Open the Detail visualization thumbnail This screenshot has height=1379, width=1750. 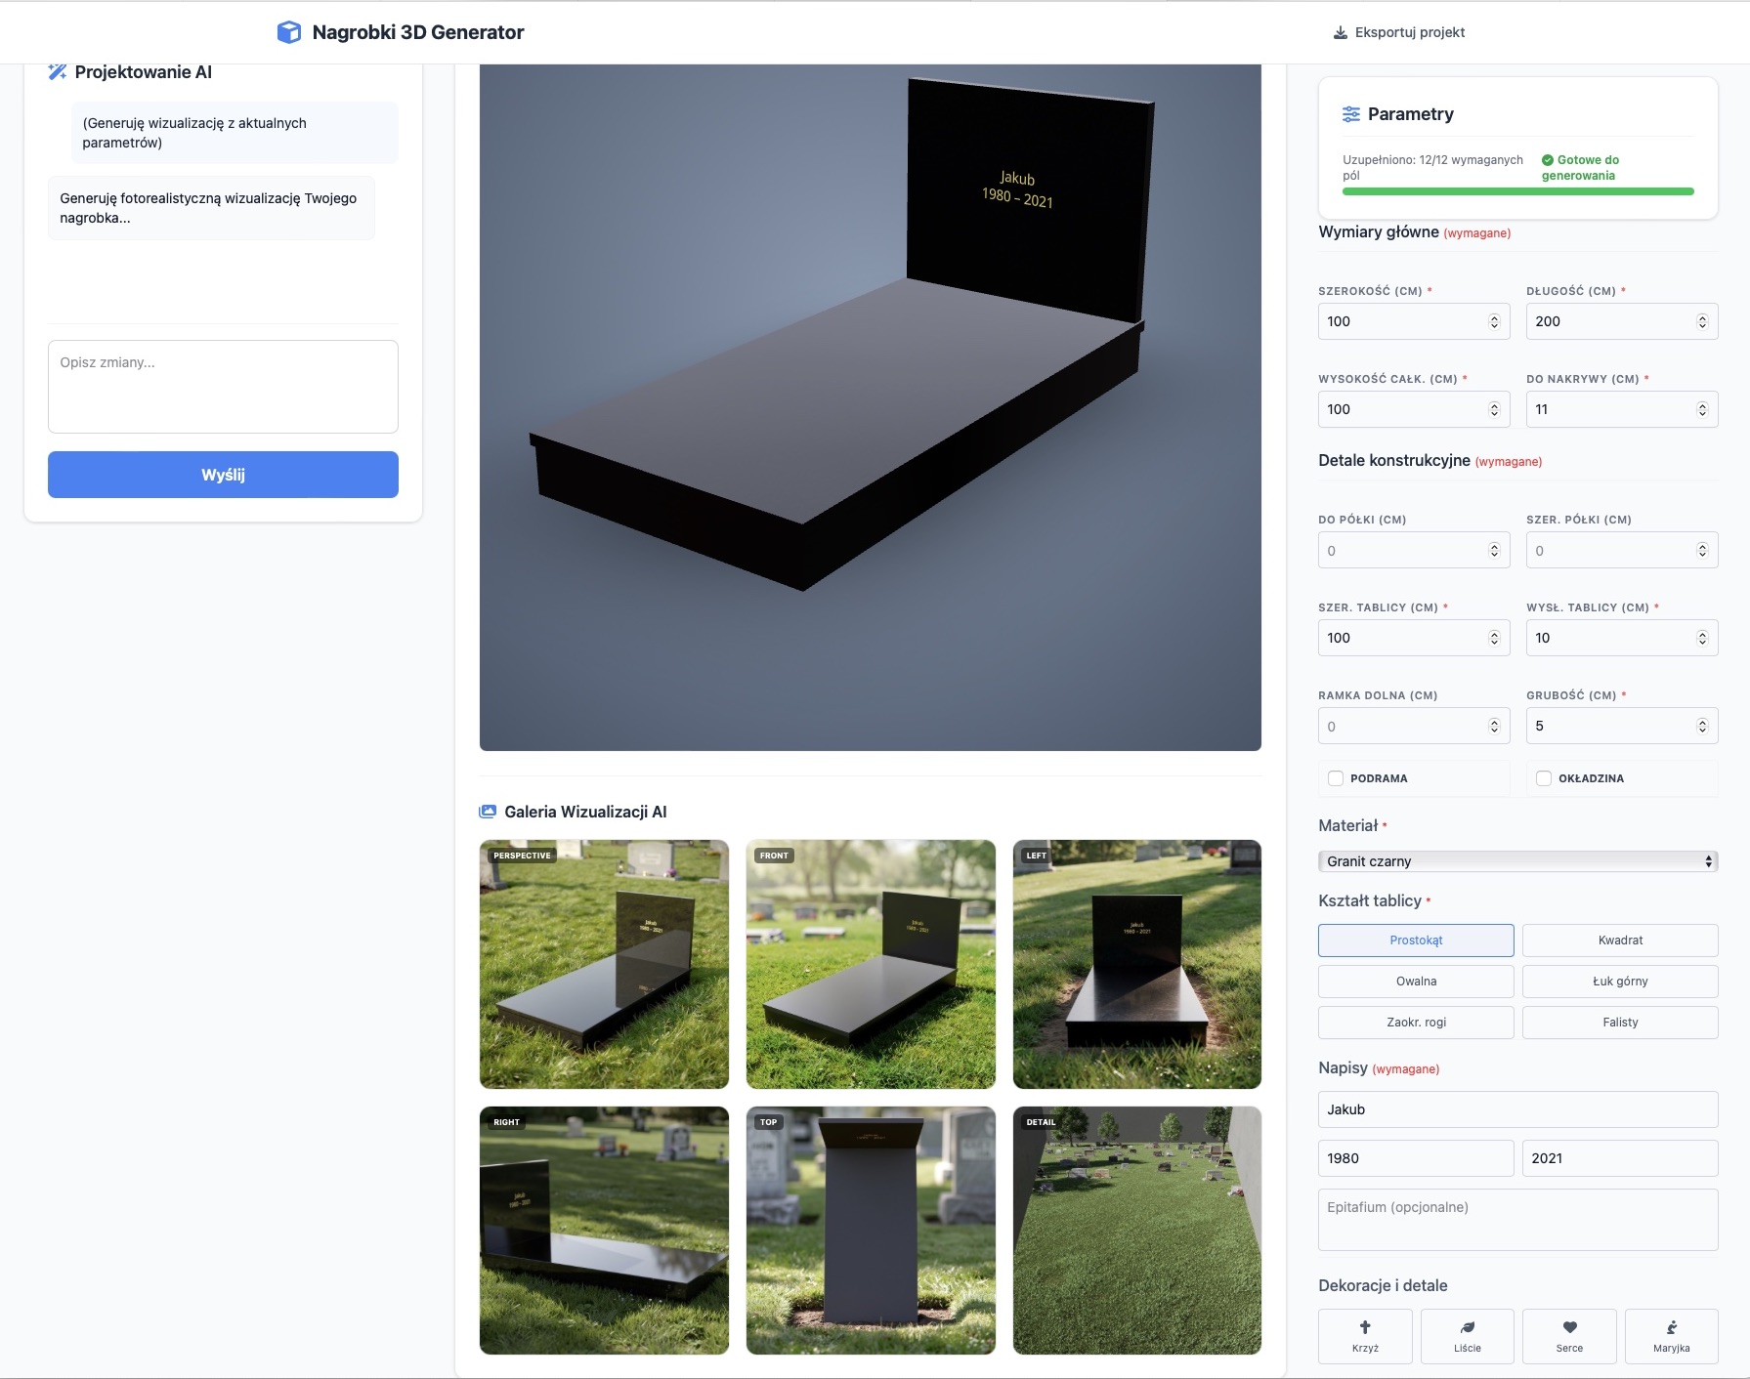[x=1137, y=1231]
